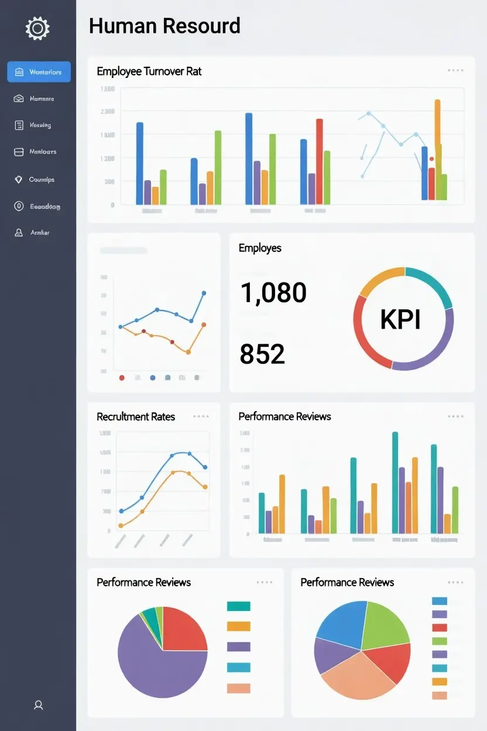The width and height of the screenshot is (487, 731).
Task: Open the bottom-left Performance Reviews menu
Action: point(264,582)
